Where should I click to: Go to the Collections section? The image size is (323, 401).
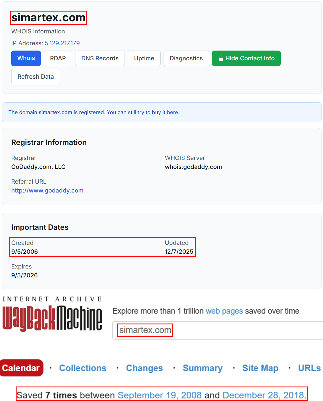(x=83, y=368)
